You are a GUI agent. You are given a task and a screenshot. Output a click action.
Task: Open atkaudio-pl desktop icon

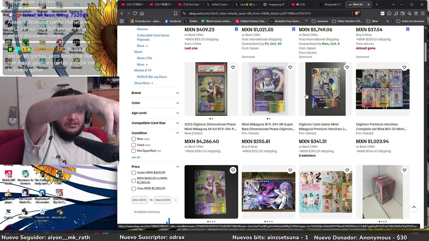(x=60, y=214)
